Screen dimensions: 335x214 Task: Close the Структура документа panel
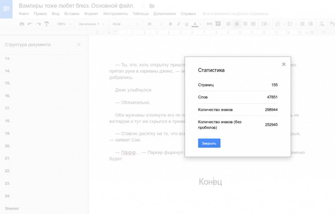[x=79, y=45]
